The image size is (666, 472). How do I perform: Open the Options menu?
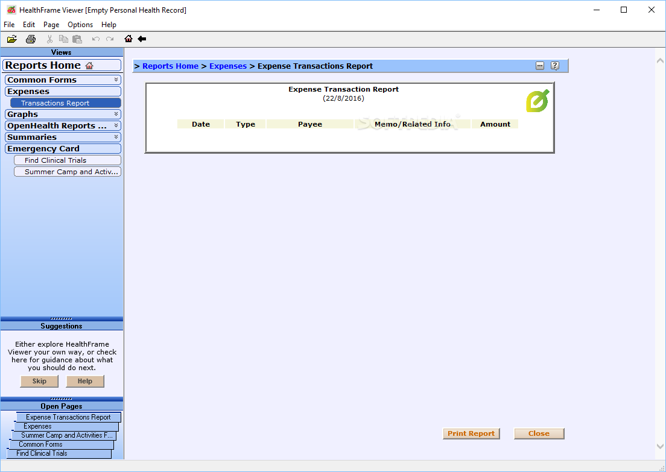(80, 25)
